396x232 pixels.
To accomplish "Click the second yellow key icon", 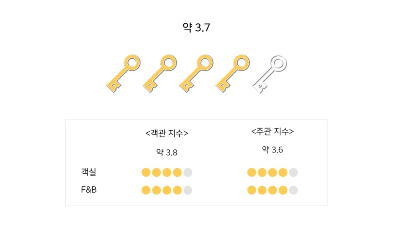I will [160, 74].
